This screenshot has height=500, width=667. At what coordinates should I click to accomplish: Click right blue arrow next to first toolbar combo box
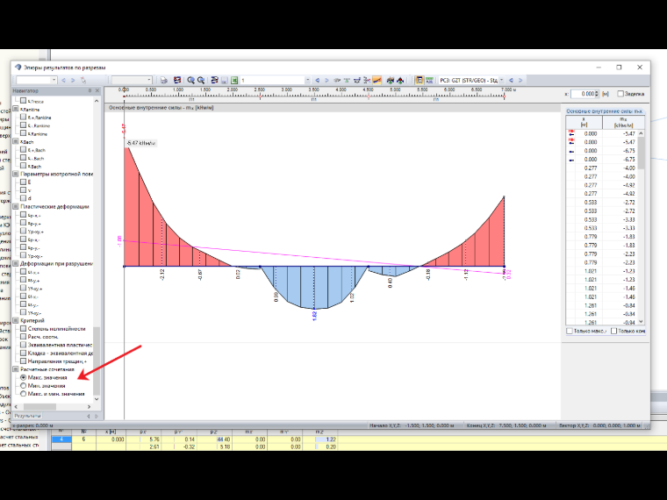(x=73, y=81)
